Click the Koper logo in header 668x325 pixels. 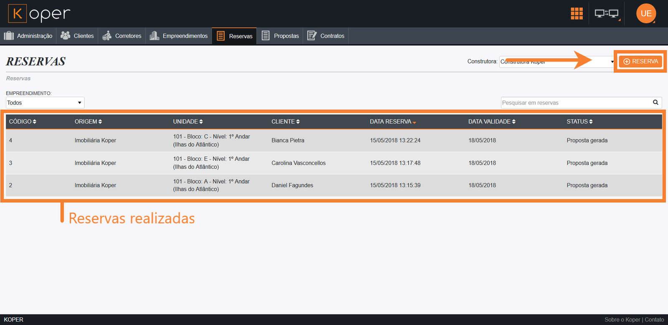pos(39,13)
